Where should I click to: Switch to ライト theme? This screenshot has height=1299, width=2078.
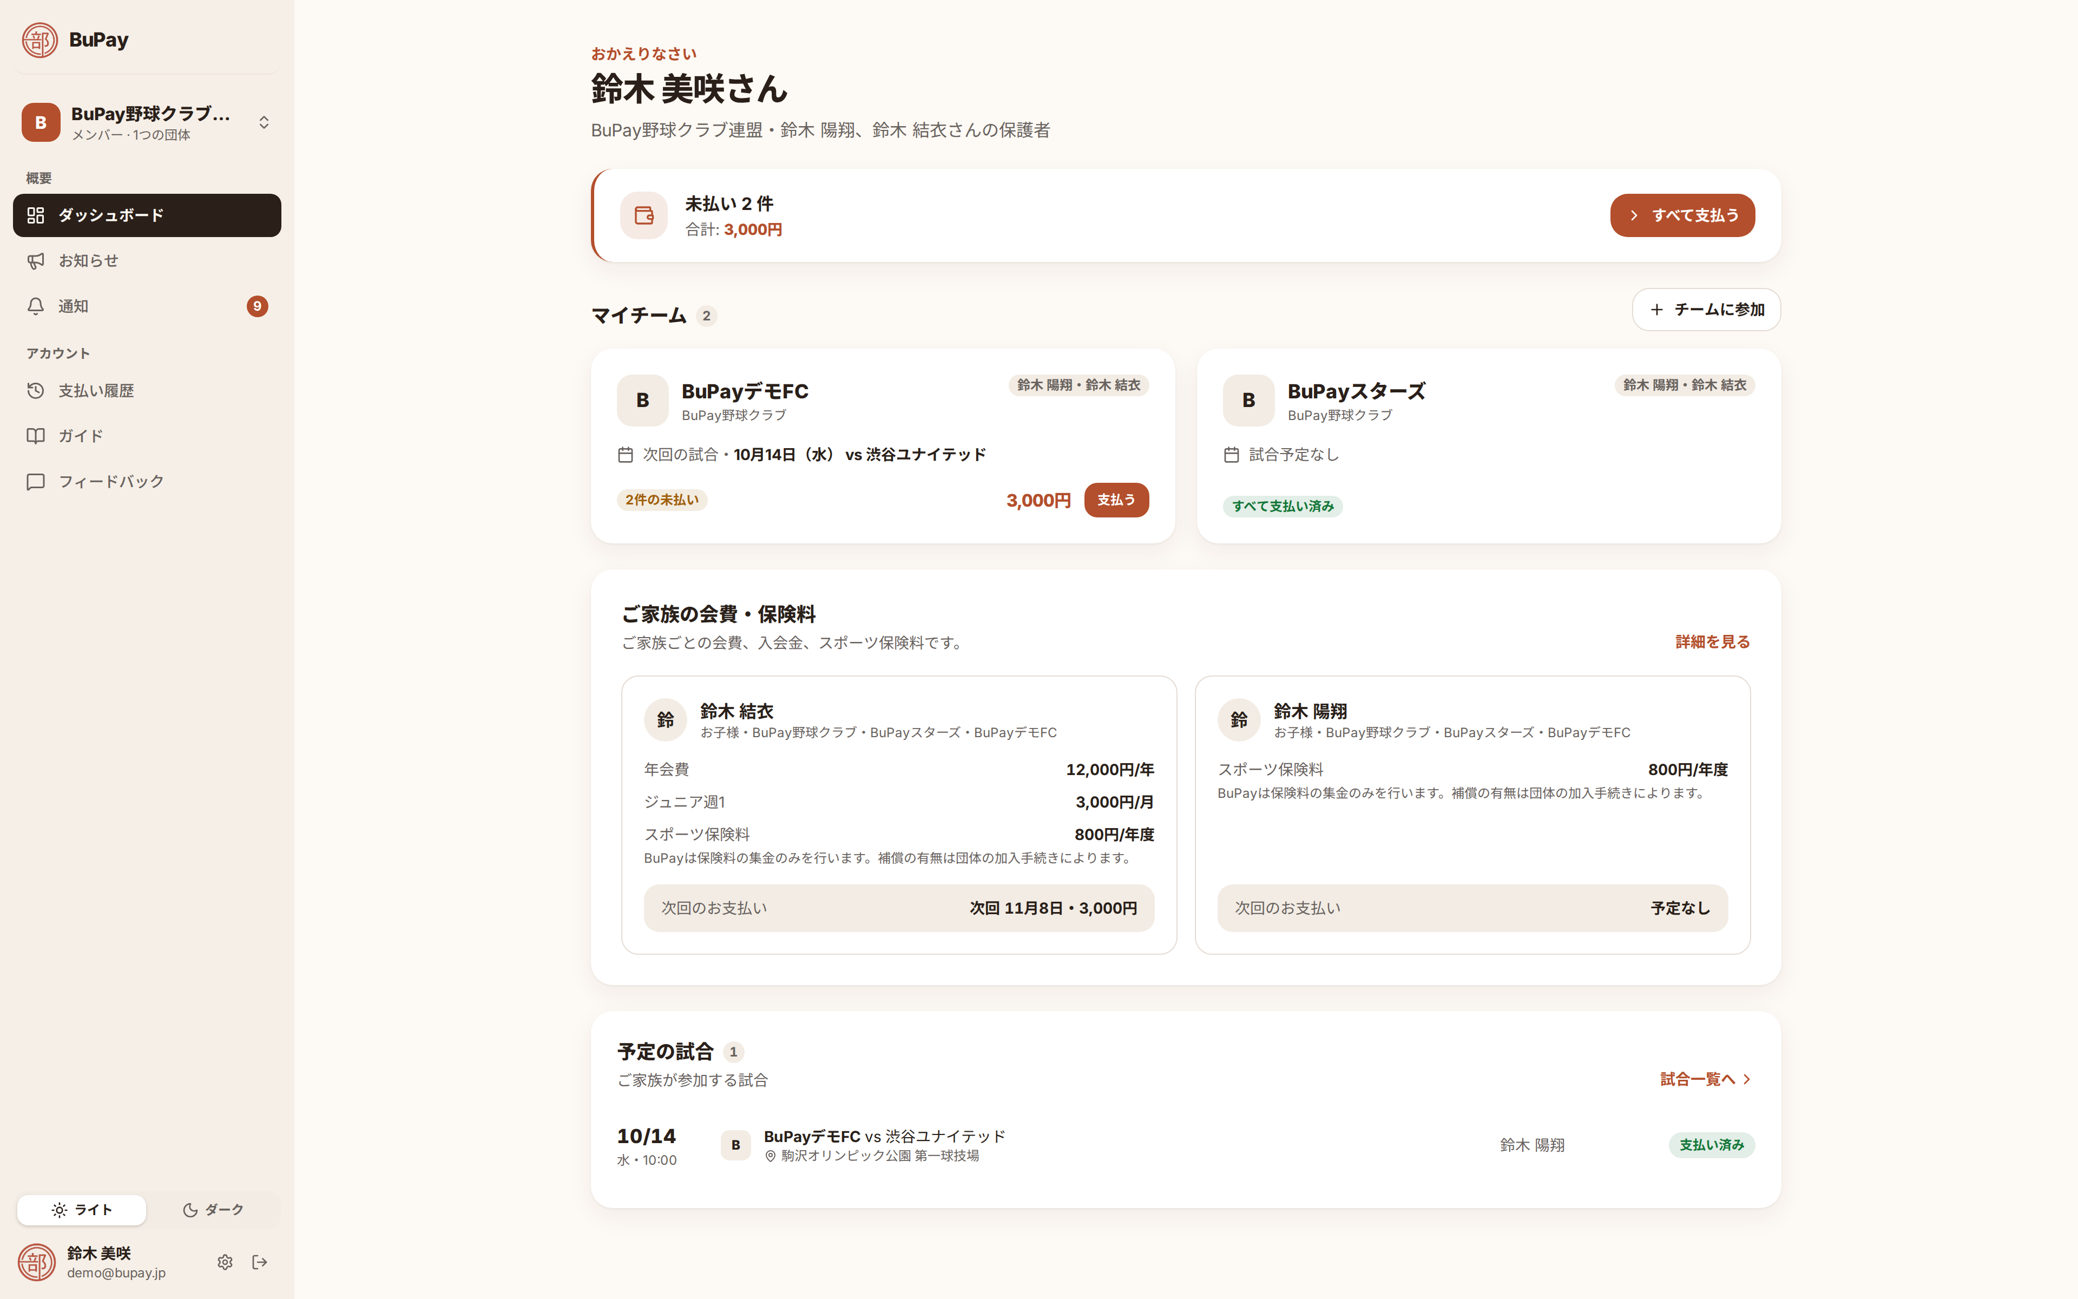[82, 1210]
